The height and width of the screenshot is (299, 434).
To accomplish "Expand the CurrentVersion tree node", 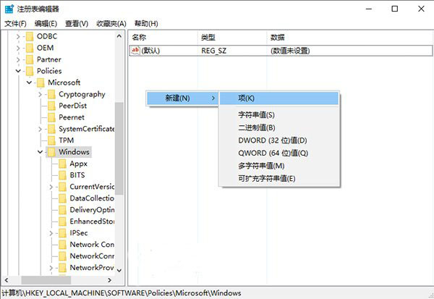I will pos(51,187).
